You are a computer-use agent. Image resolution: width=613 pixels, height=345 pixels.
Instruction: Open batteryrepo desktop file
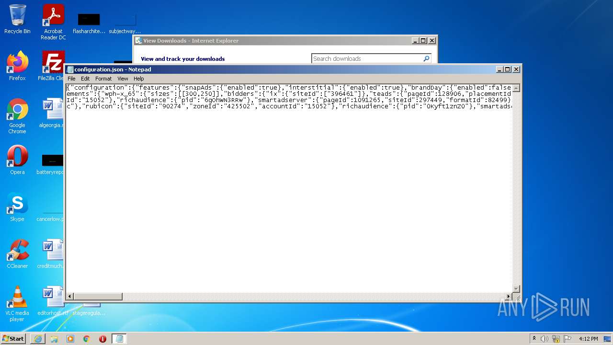click(x=51, y=164)
